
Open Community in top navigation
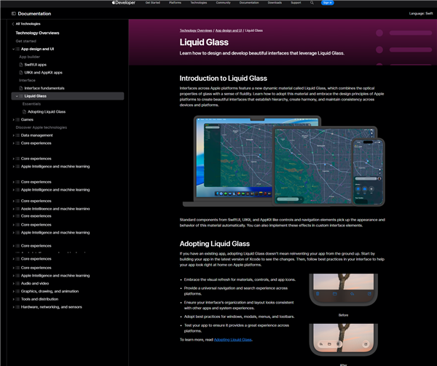tap(224, 3)
